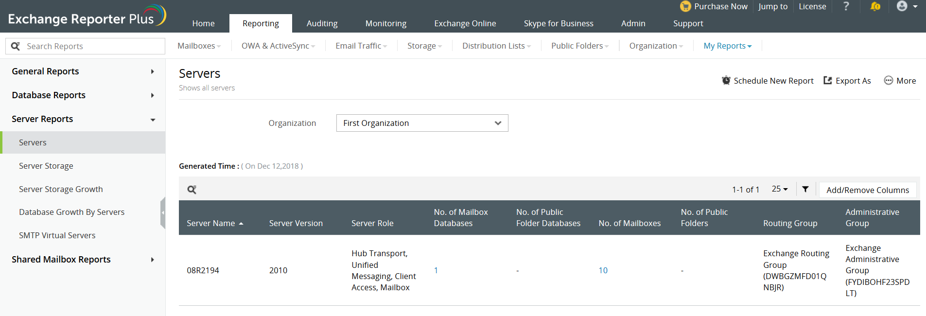Open mailbox databases count link 1
Viewport: 926px width, 316px height.
[x=436, y=270]
